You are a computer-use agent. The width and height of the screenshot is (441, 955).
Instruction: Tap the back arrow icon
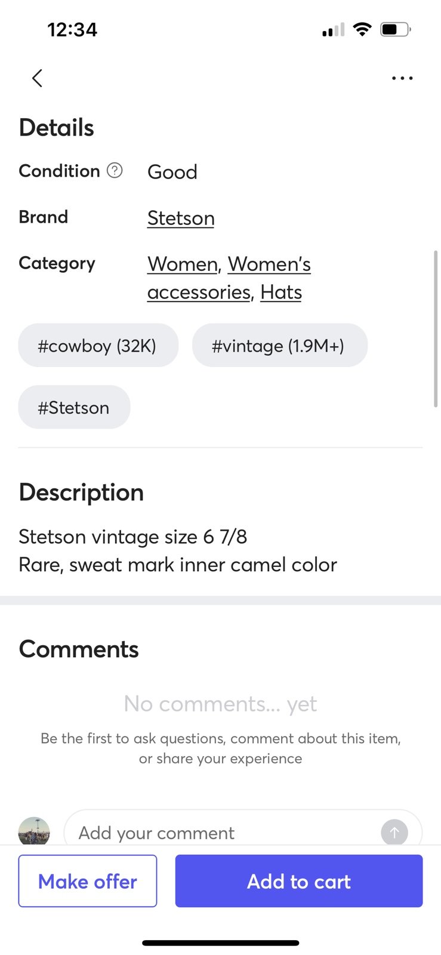(37, 78)
